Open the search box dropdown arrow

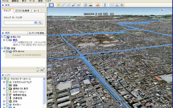coord(35,23)
